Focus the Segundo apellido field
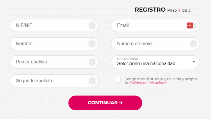Screen dimensions: 211x119 (49, 80)
